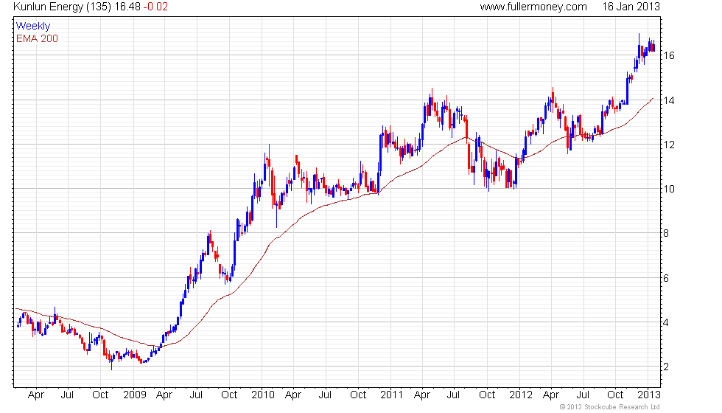Image resolution: width=722 pixels, height=413 pixels.
Task: Click the 16 Jan 2013 date
Action: 631,7
